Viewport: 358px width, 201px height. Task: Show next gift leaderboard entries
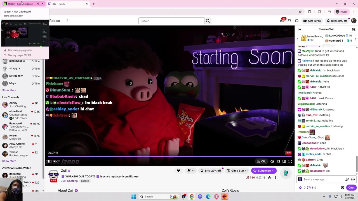(355, 39)
